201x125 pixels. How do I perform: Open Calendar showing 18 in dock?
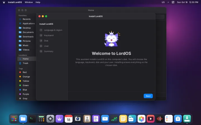69,119
